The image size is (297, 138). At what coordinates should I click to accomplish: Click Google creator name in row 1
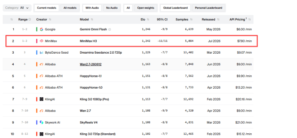(50, 29)
